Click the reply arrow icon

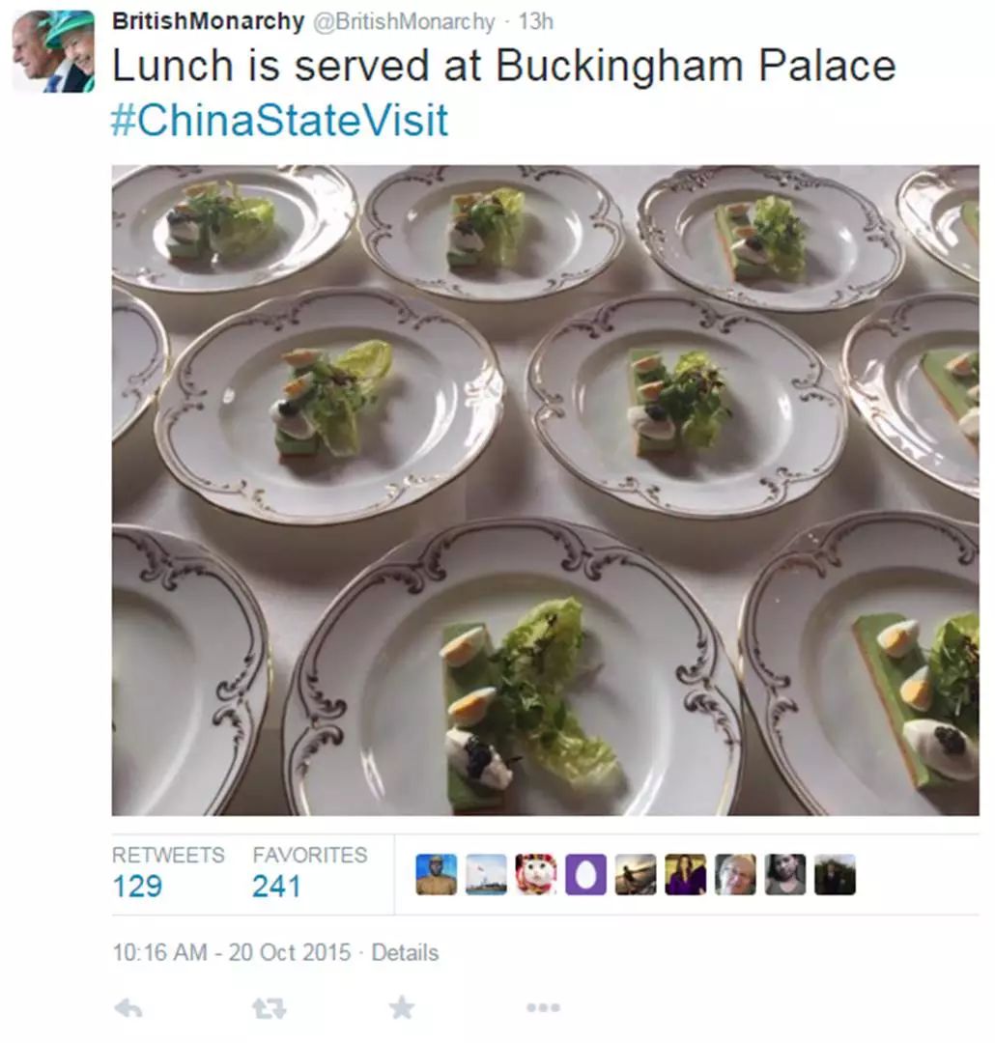(x=128, y=1008)
